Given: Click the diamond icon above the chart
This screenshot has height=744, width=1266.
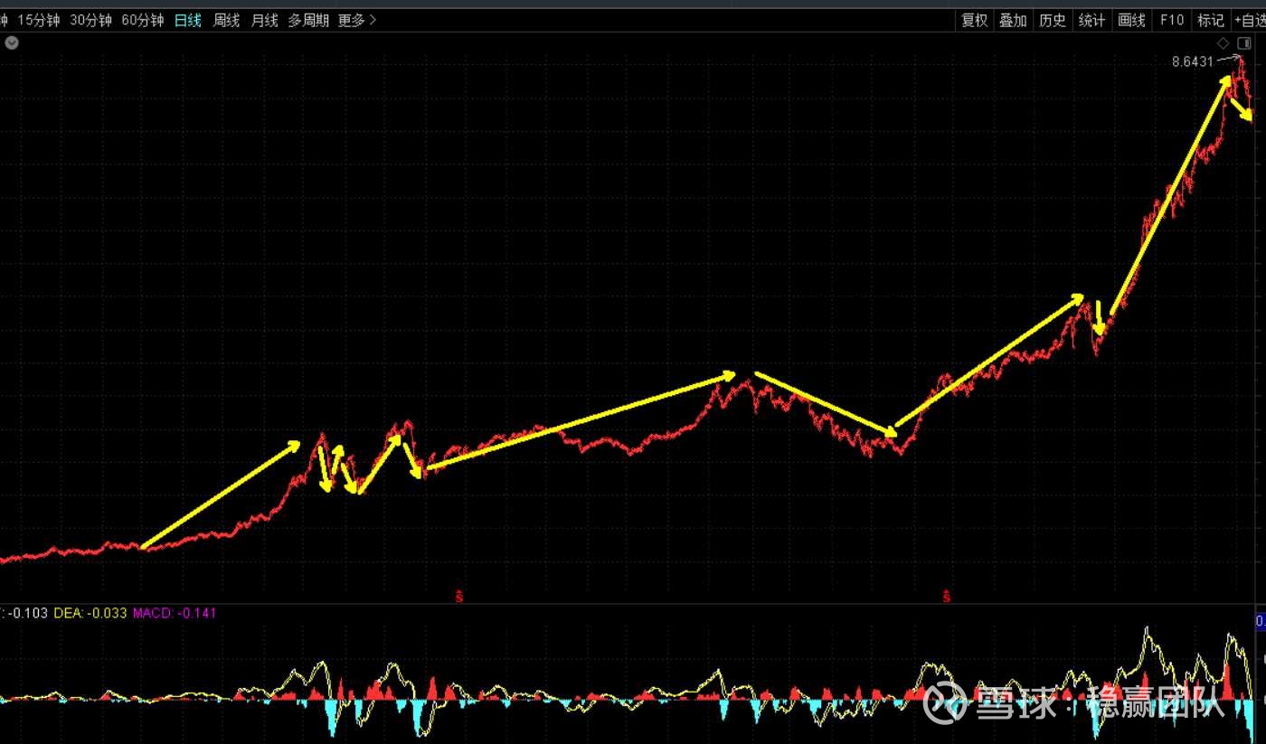Looking at the screenshot, I should point(1223,43).
